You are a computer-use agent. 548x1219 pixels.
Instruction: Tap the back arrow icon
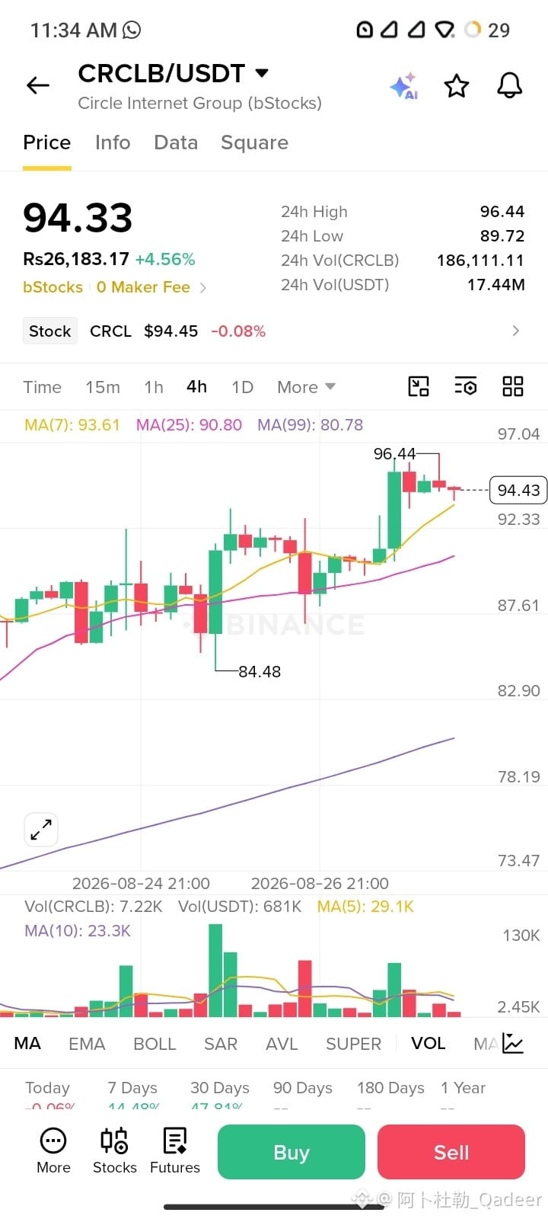coord(38,85)
